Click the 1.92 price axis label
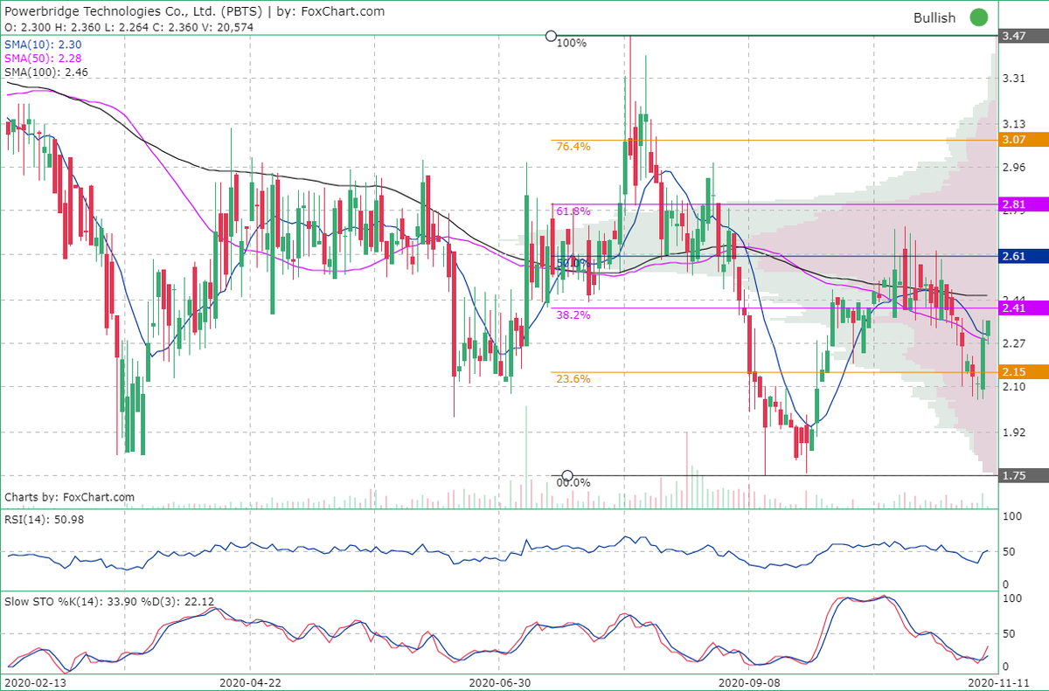Screen dimensions: 1049x691 1014,432
